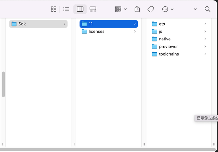The height and width of the screenshot is (152, 218).
Task: Expand the js row chevron
Action: pos(205,31)
